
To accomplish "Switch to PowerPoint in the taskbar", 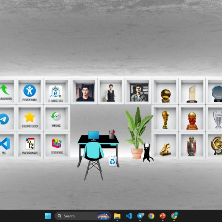I will point(163,216).
